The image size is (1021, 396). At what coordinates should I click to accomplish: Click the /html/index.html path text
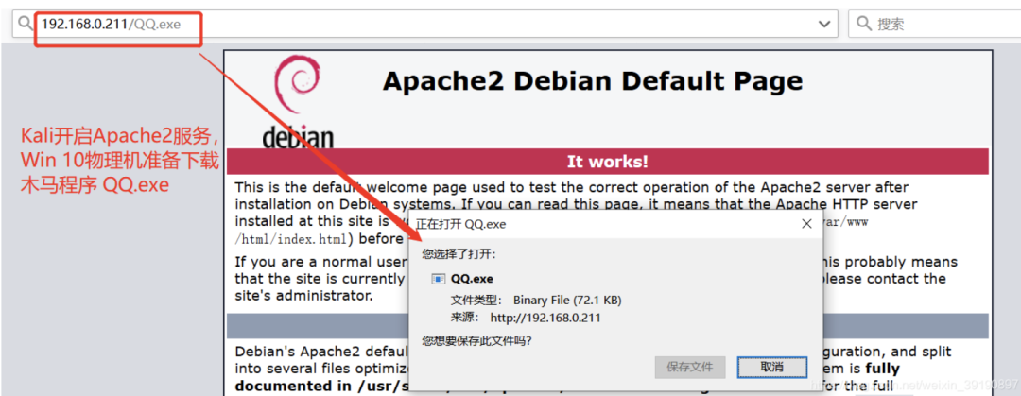(290, 239)
